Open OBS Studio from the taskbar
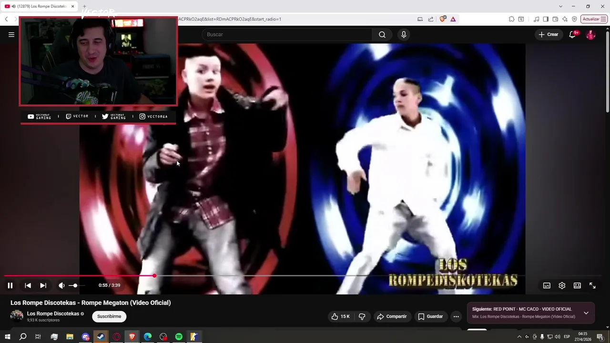The image size is (610, 343). pyautogui.click(x=163, y=337)
